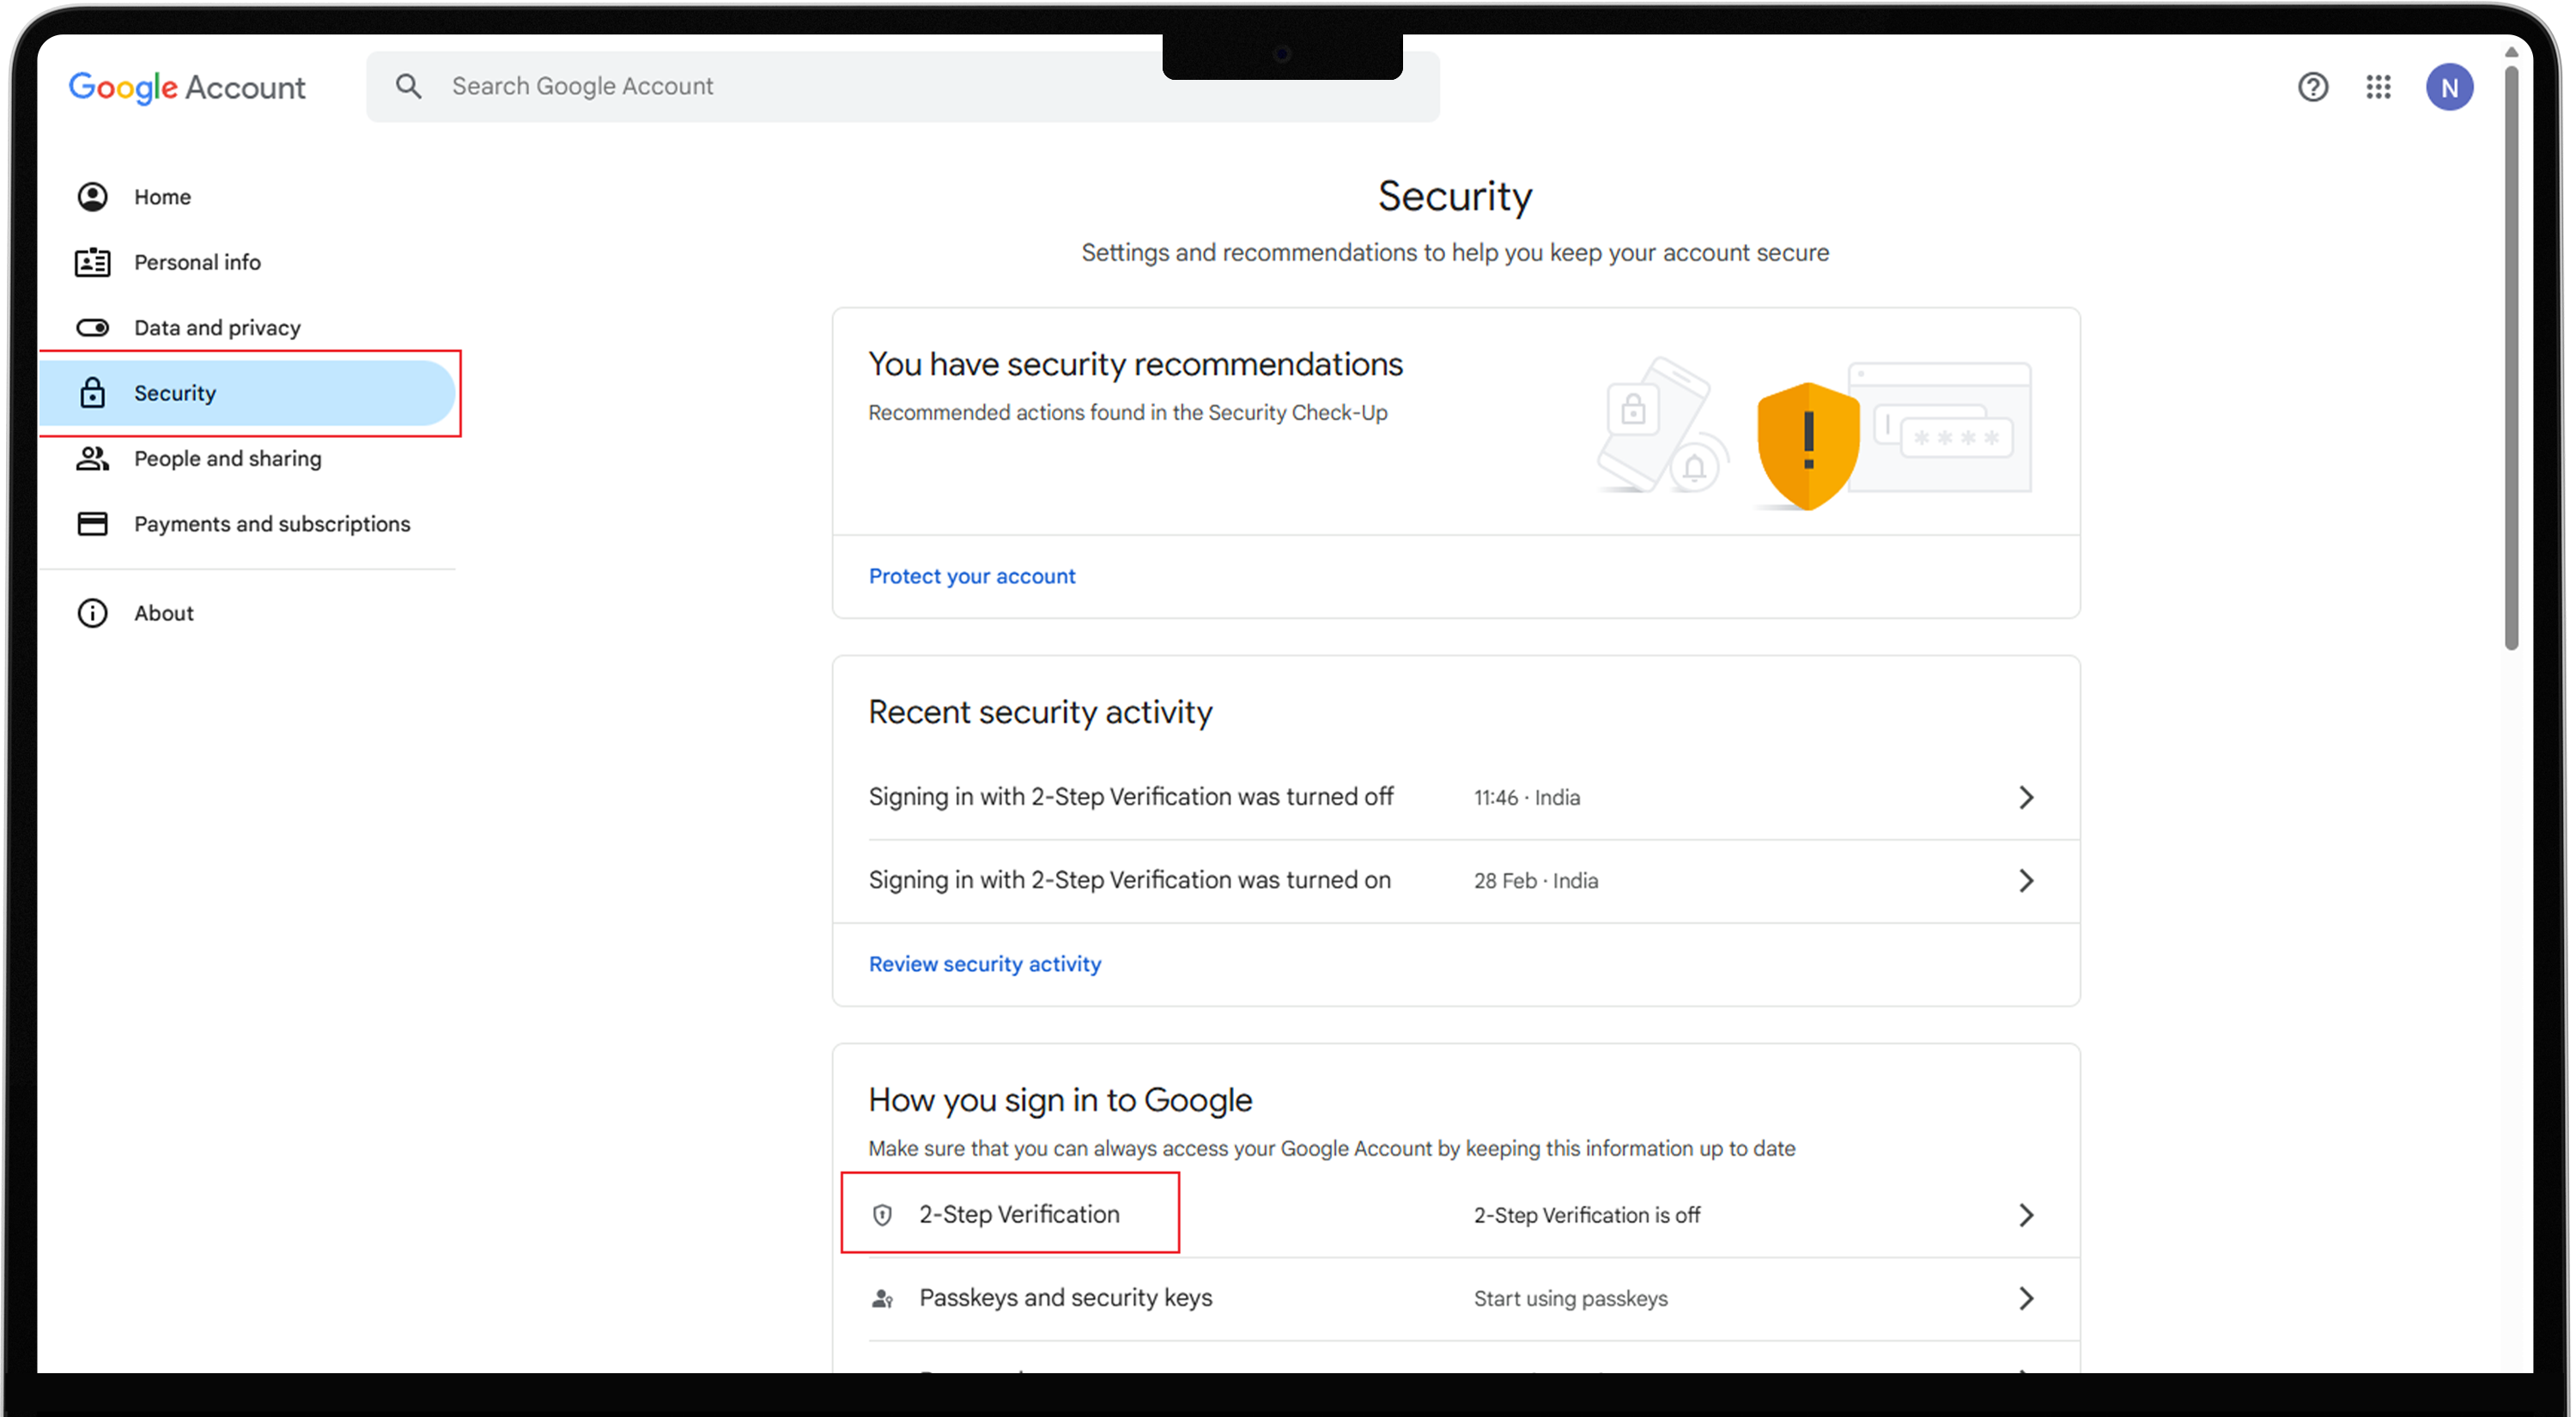Screen dimensions: 2576x1417
Task: Click the orange warning shield illustration
Action: (x=1807, y=446)
